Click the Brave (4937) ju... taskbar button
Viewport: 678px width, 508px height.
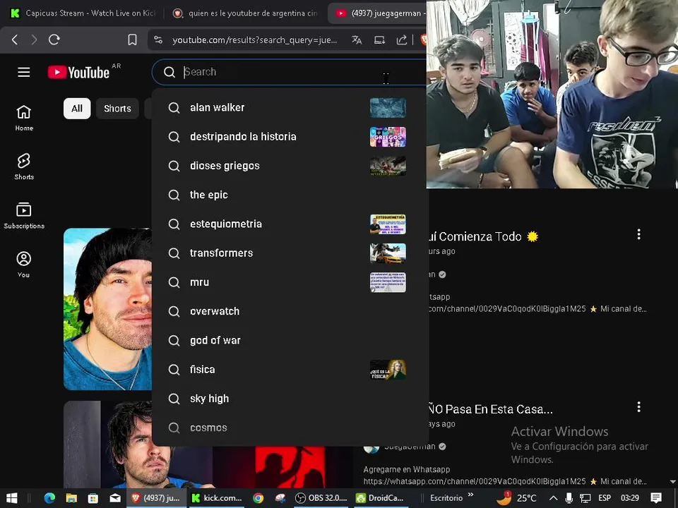(x=156, y=498)
